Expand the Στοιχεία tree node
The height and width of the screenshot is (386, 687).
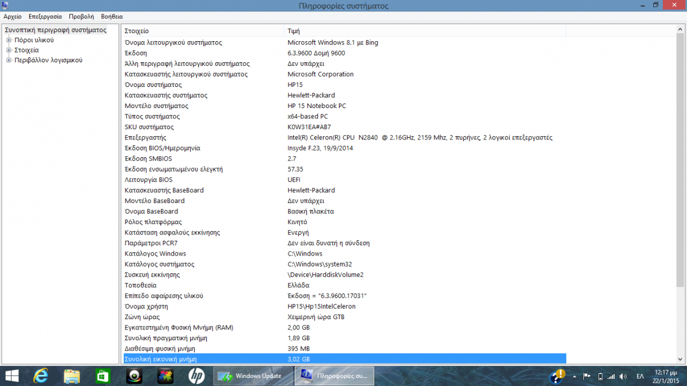(9, 50)
